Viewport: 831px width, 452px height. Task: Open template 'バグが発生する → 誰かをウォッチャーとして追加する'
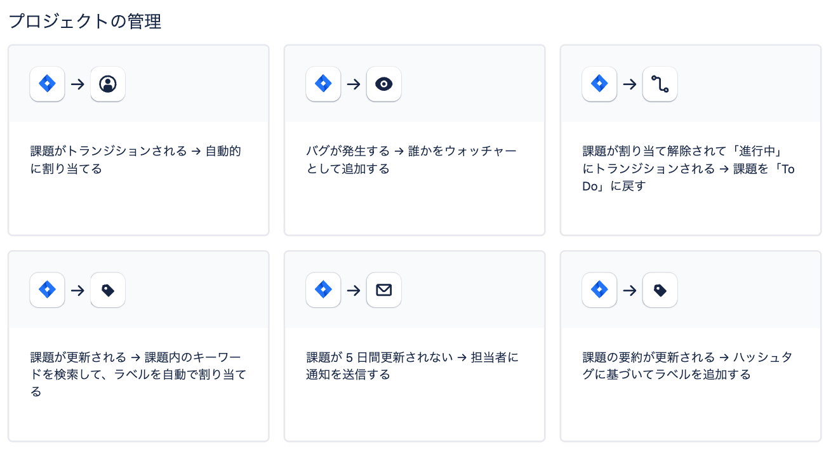411,160
